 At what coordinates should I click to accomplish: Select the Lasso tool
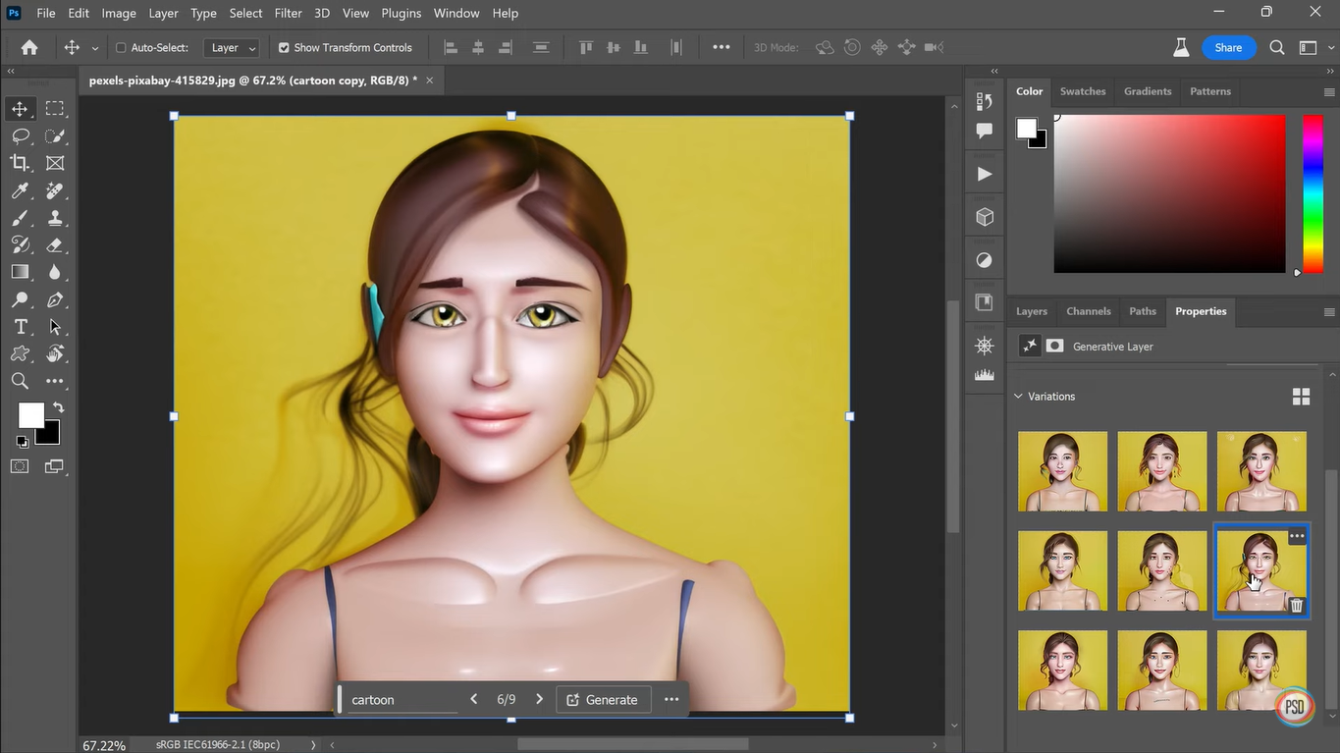tap(20, 135)
